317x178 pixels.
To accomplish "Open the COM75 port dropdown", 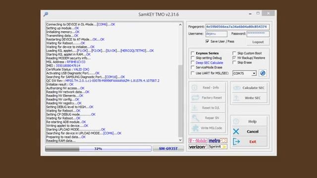I will (254, 73).
